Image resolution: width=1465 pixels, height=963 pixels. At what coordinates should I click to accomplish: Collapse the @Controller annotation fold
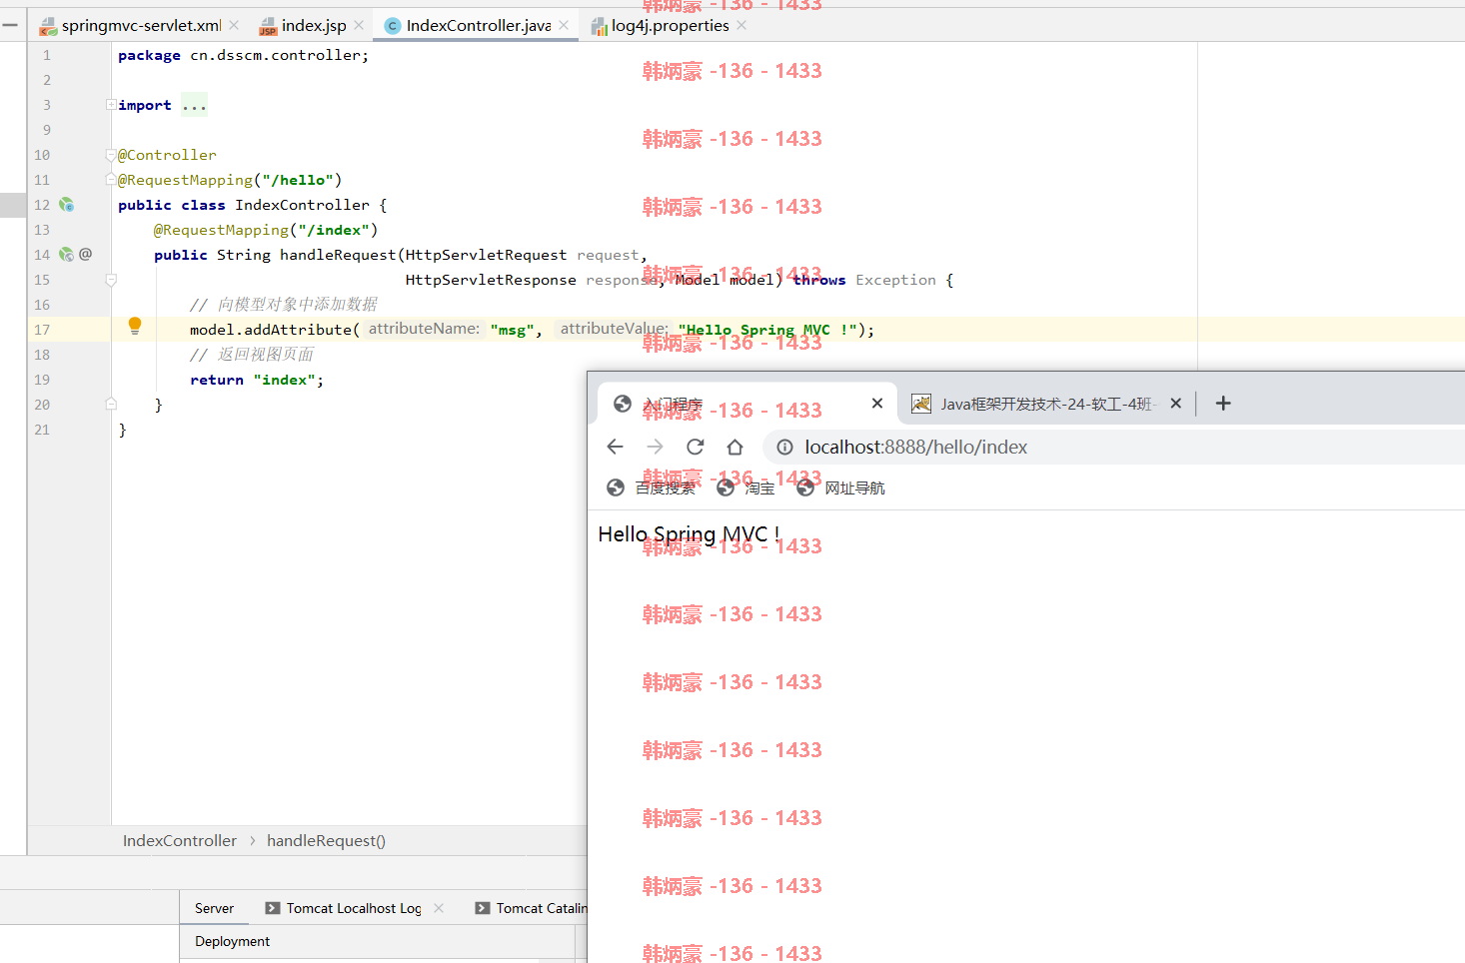pos(111,155)
